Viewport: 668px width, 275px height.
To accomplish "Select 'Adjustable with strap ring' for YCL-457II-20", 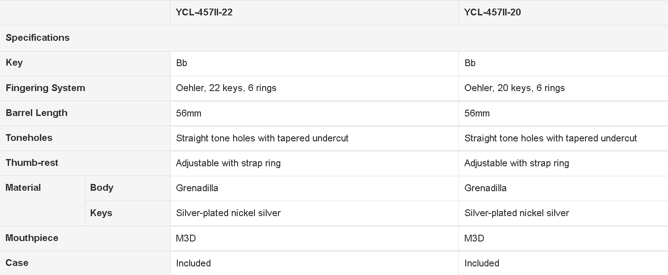I will [517, 163].
